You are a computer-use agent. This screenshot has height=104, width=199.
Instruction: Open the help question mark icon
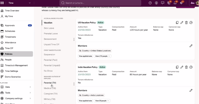click(150, 3)
